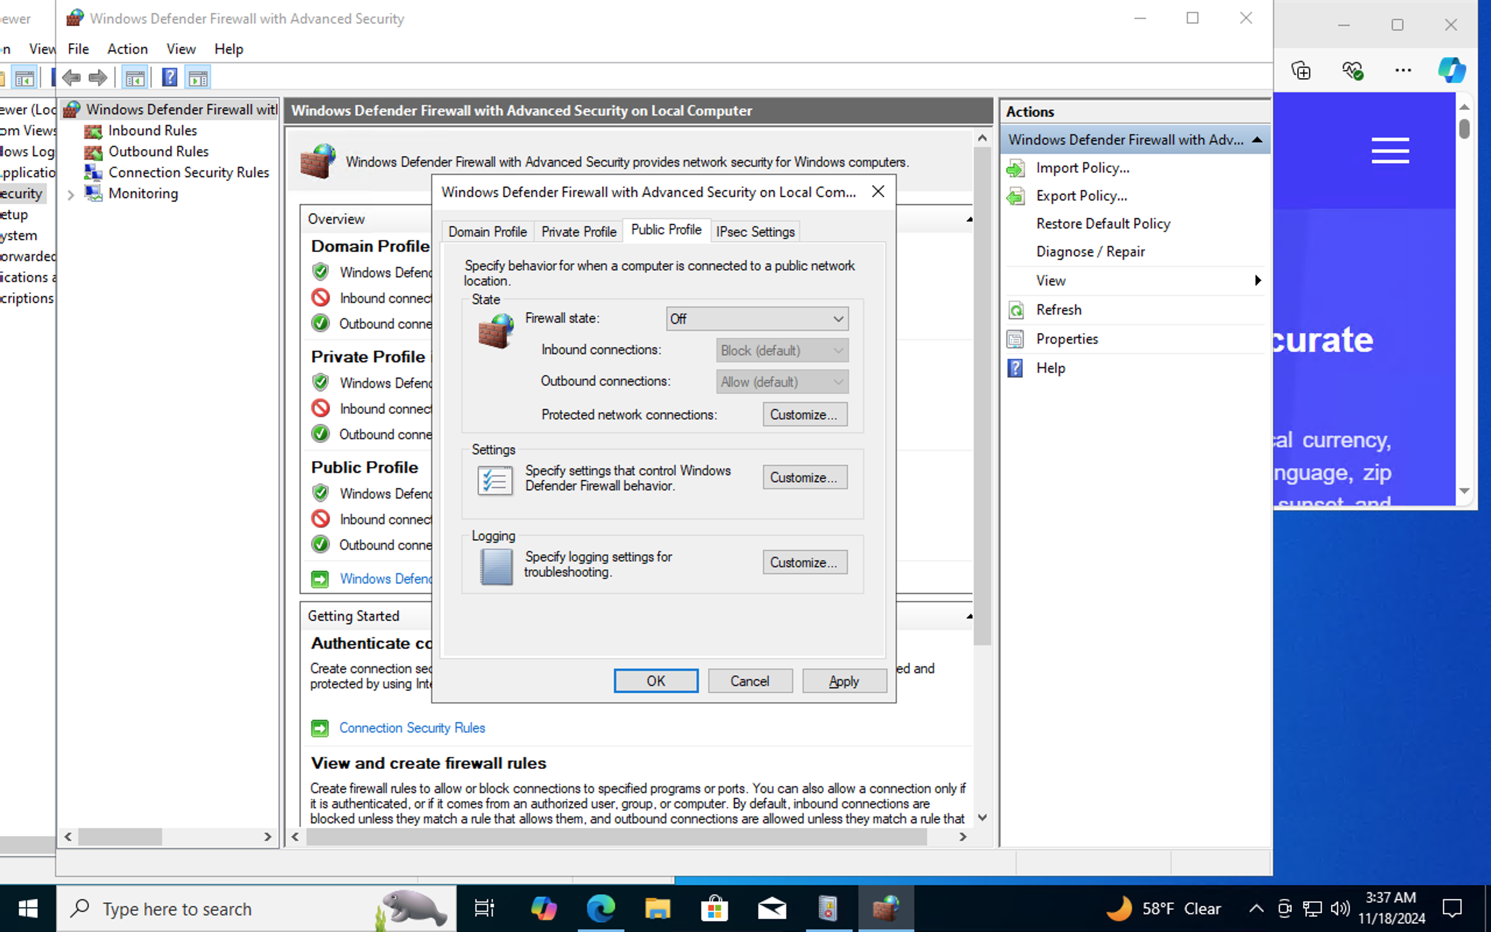Open the Action menu
Image resolution: width=1491 pixels, height=932 pixels.
tap(127, 49)
